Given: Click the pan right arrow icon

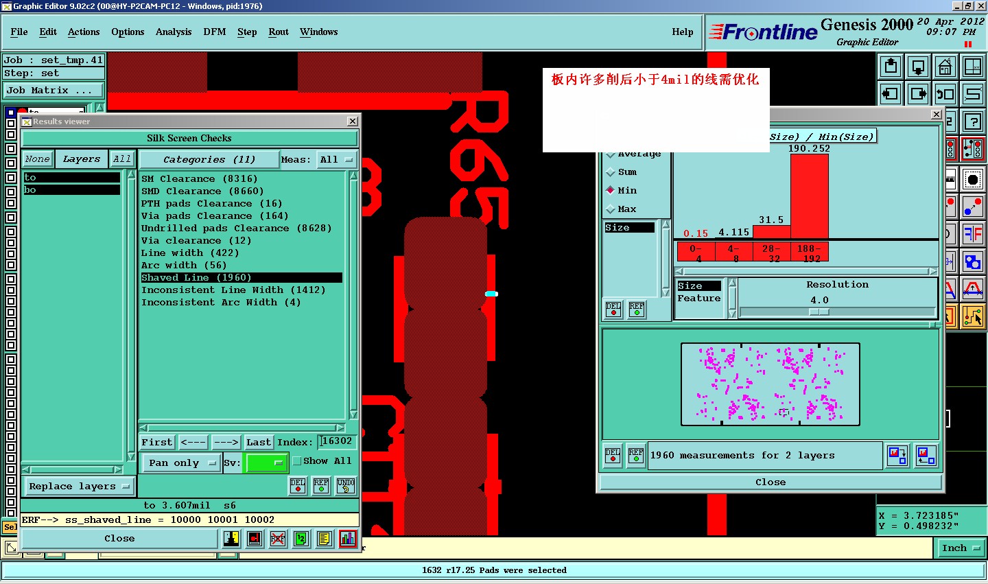Looking at the screenshot, I should [918, 94].
